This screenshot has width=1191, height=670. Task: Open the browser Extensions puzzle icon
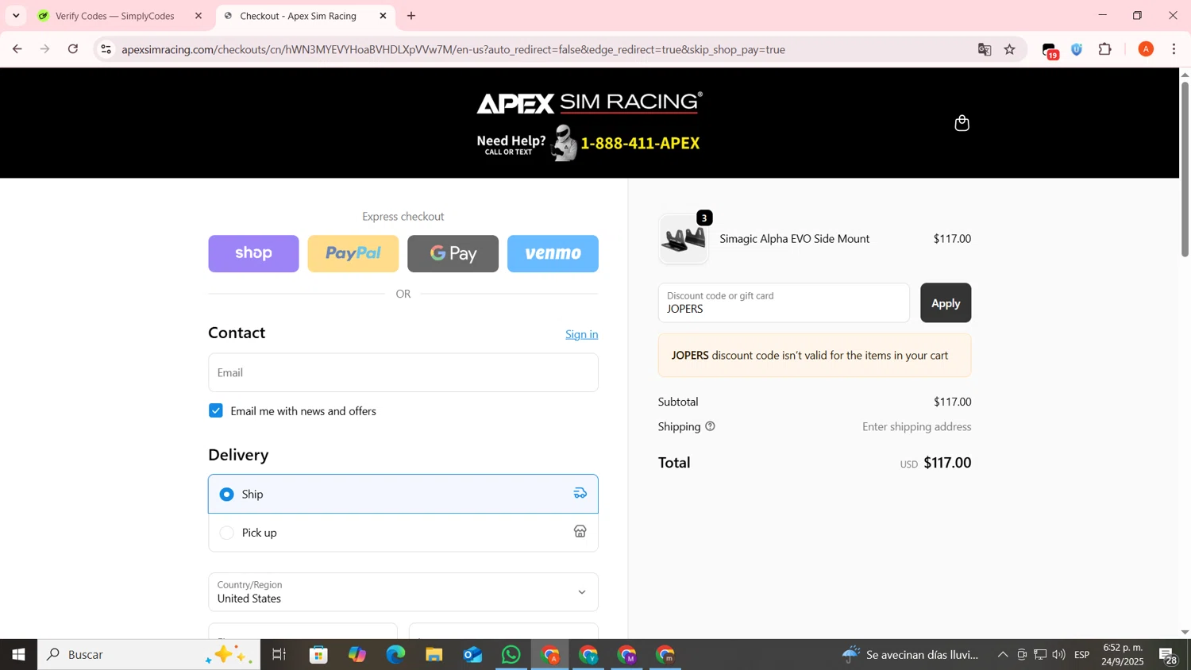(1105, 49)
